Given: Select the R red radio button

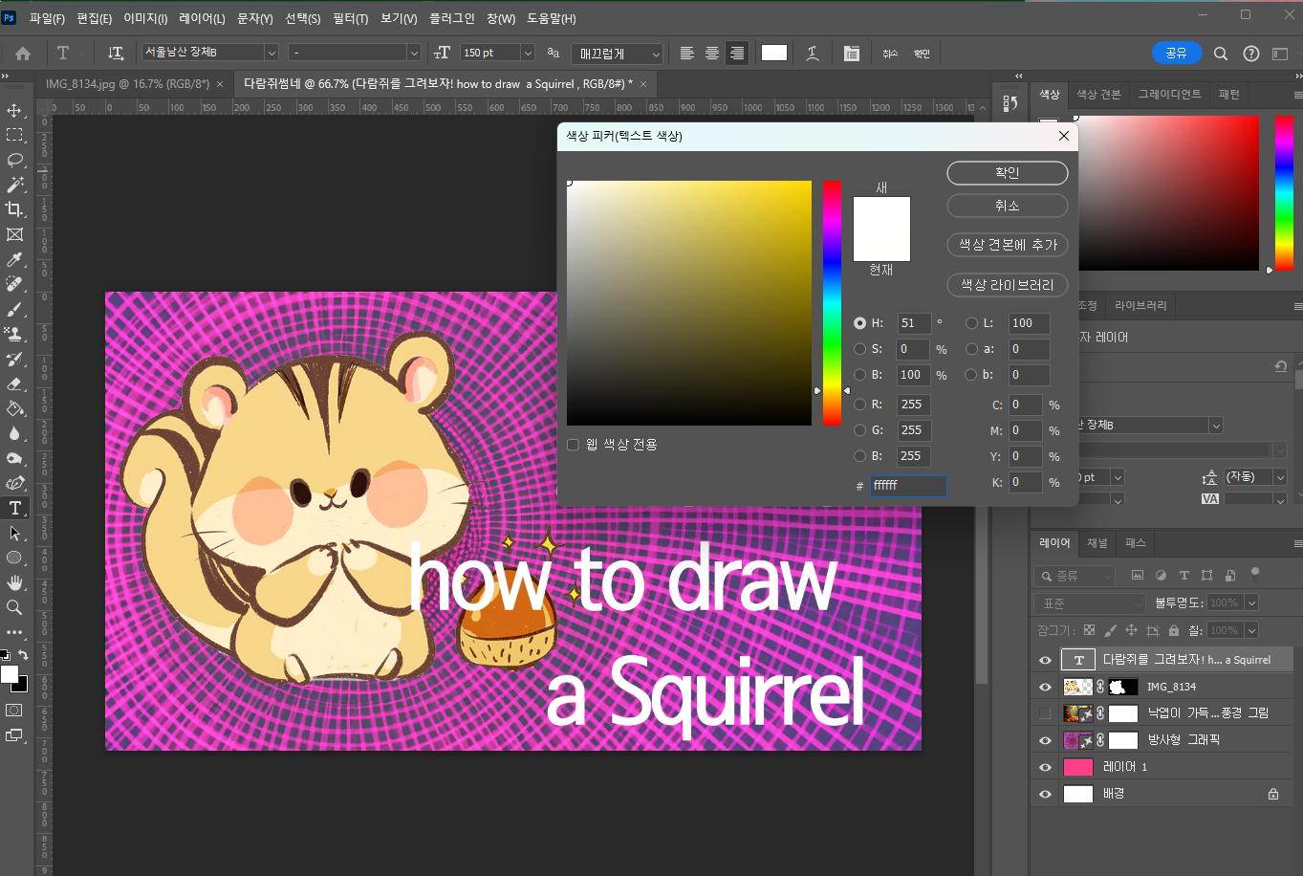Looking at the screenshot, I should (860, 405).
